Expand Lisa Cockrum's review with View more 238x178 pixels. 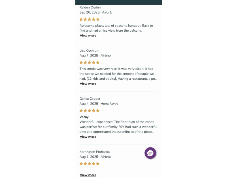pos(88,84)
